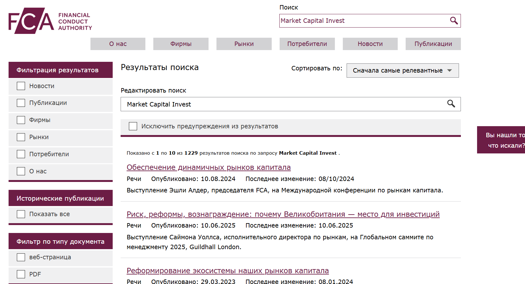Enable the Фирмы filter checkbox
Screen dimensions: 525x284
pos(21,120)
